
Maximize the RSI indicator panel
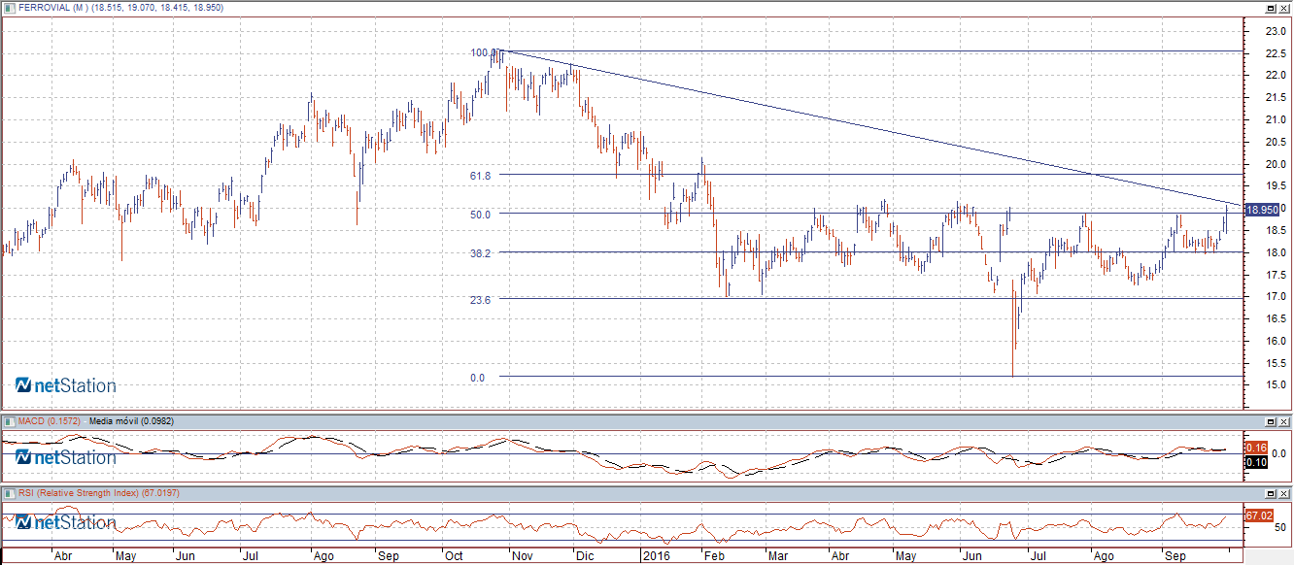click(1270, 494)
